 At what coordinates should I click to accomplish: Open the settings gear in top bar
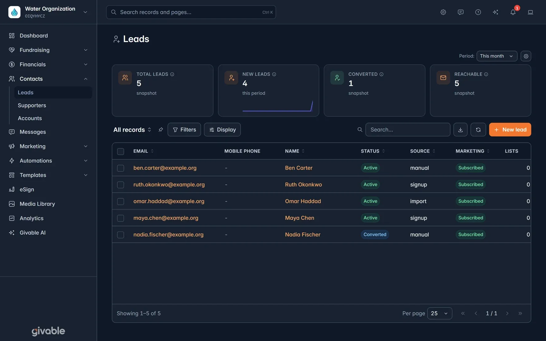443,12
